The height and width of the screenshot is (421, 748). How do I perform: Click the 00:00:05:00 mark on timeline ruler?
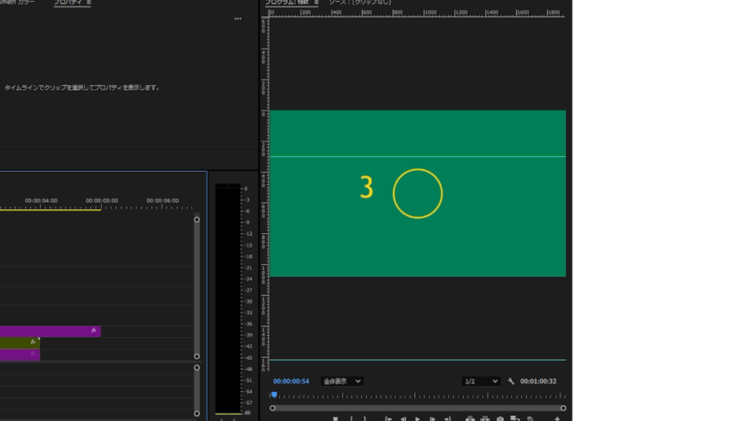point(102,200)
